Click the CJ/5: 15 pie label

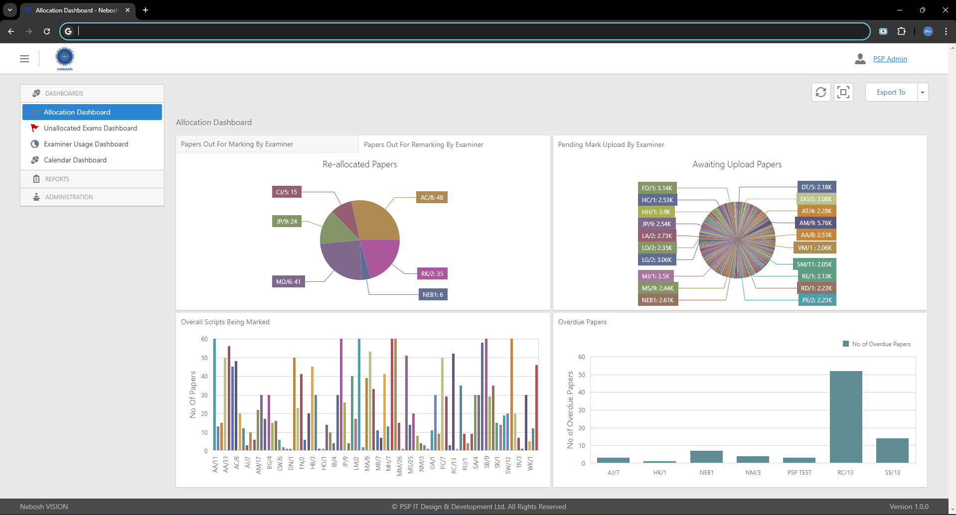[287, 192]
